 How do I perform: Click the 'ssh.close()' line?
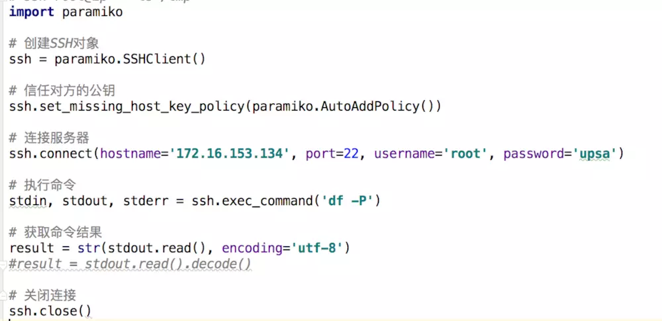pyautogui.click(x=50, y=312)
